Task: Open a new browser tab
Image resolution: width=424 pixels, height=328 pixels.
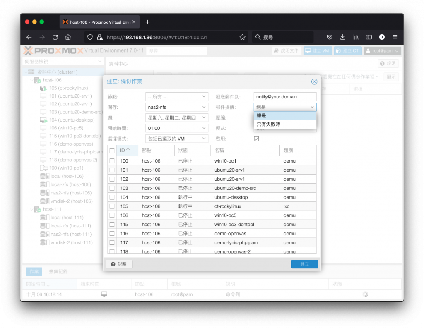Action: [147, 22]
